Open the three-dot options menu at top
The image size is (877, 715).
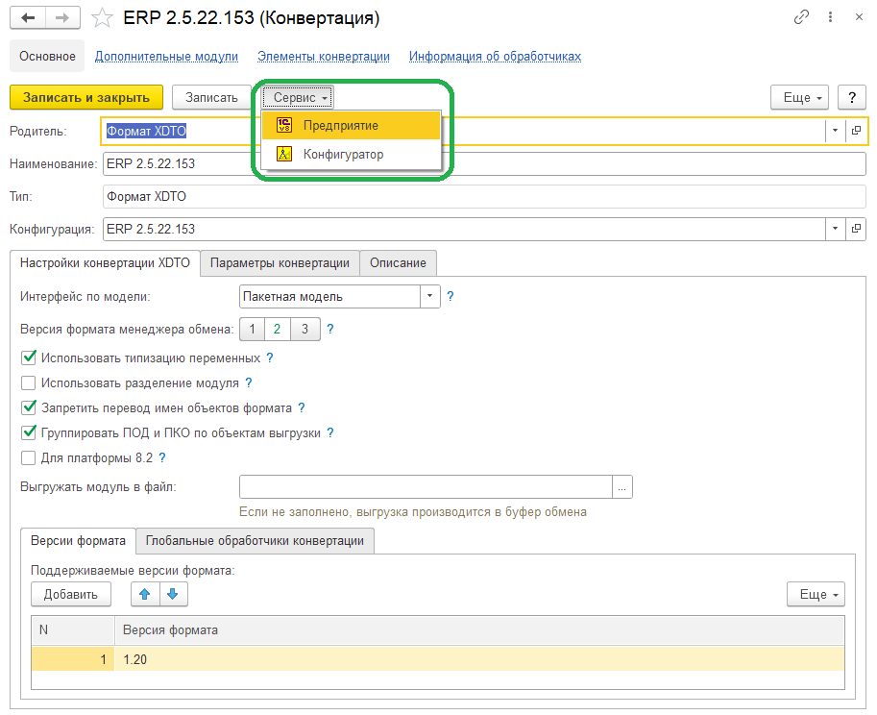(830, 17)
